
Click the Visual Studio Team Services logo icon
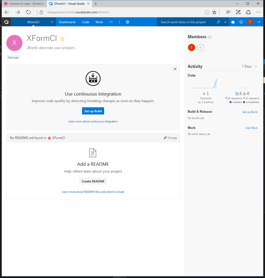tap(7, 22)
